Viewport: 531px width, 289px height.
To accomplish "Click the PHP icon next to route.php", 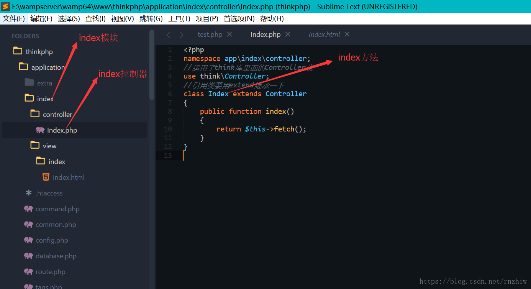I will click(28, 271).
